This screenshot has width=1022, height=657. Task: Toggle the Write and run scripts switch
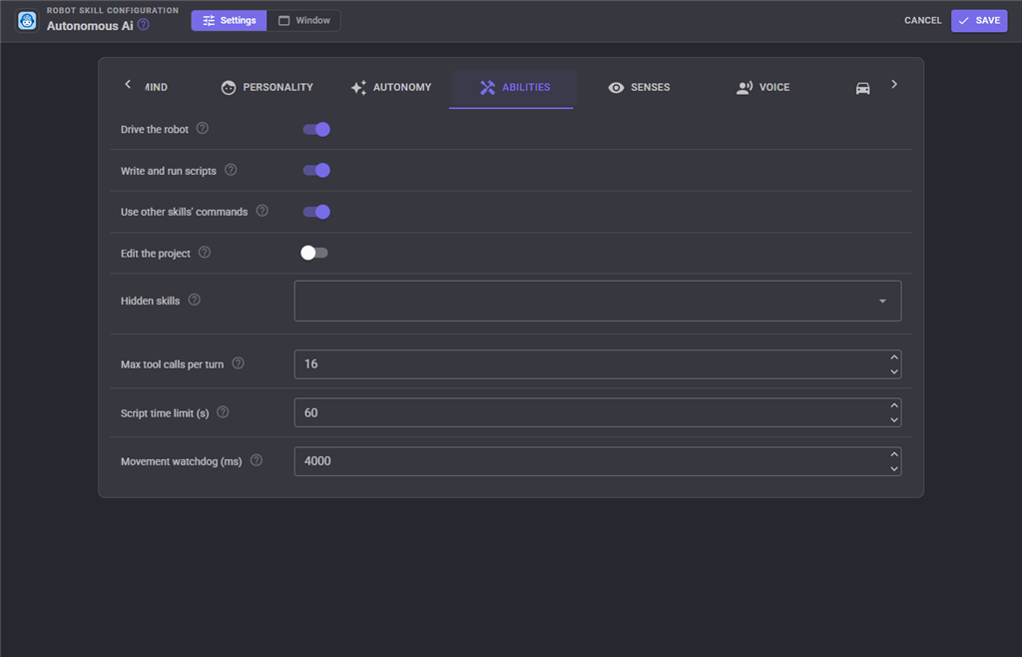(x=316, y=170)
